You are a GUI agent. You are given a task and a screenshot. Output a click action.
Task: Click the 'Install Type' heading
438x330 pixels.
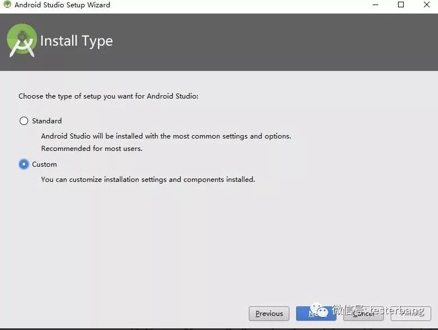coord(77,41)
